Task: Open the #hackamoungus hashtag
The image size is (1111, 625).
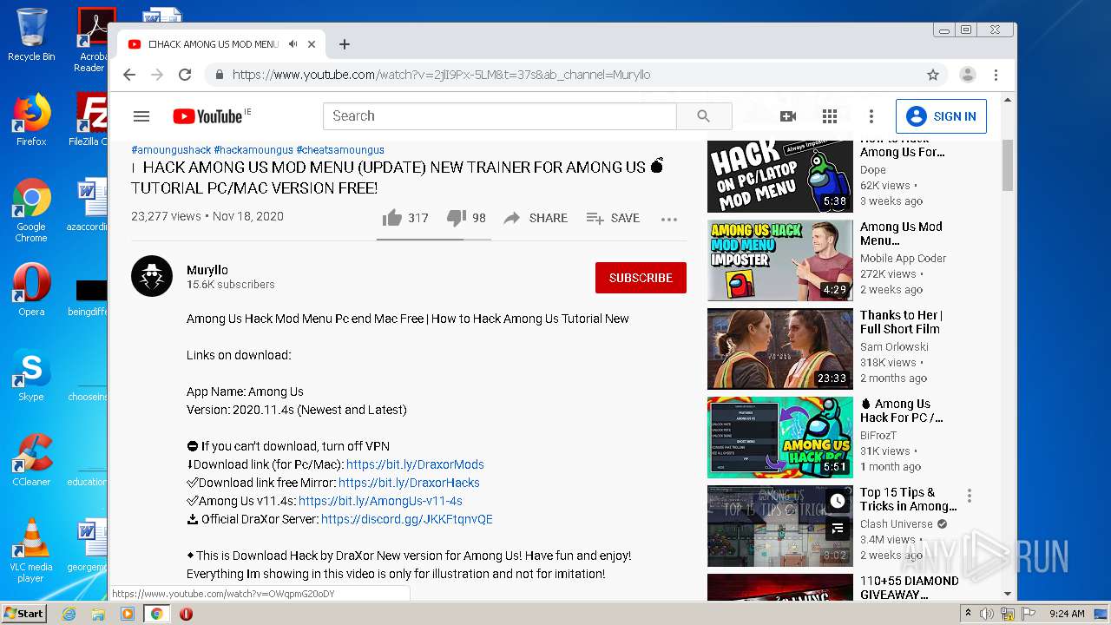Action: point(253,149)
